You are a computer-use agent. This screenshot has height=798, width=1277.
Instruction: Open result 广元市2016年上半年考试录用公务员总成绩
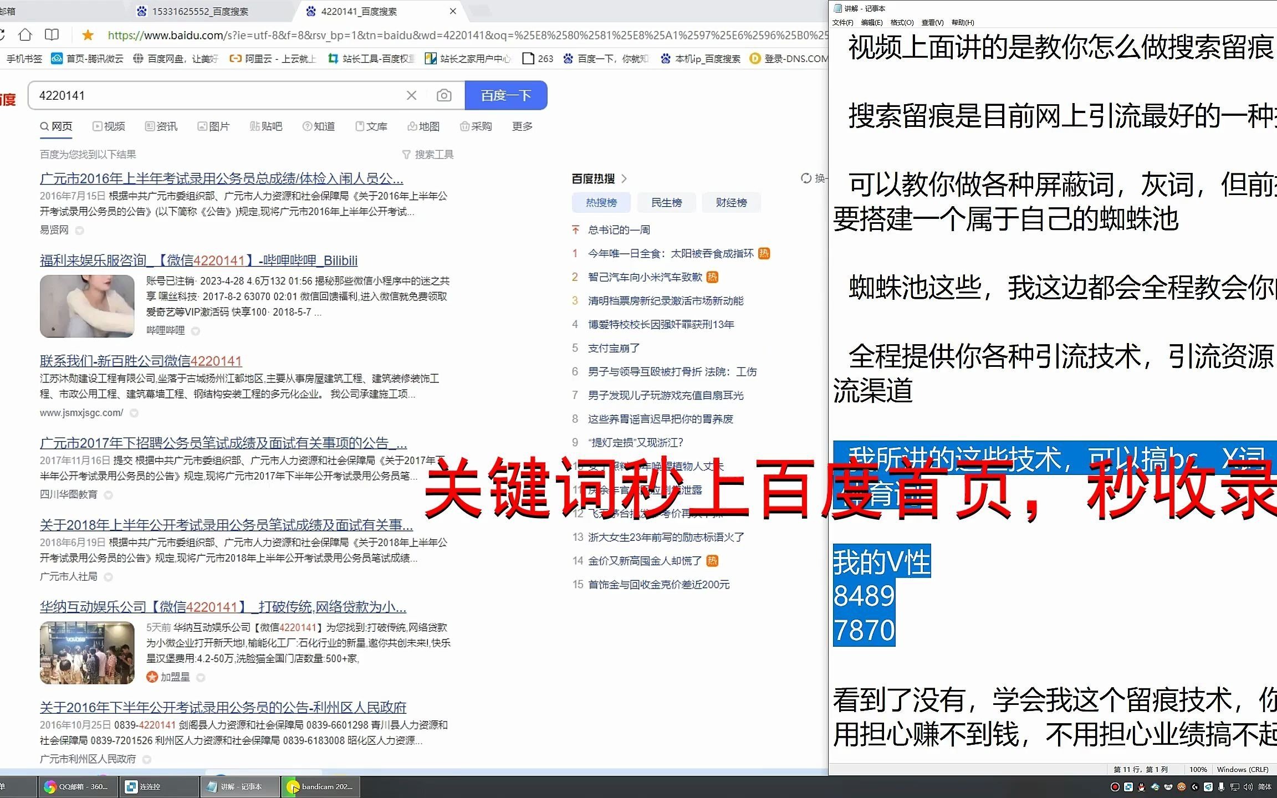pyautogui.click(x=222, y=178)
